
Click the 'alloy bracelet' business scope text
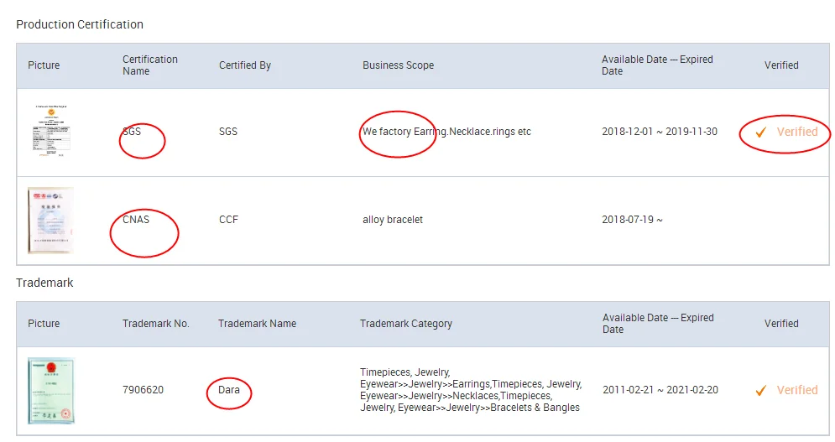click(x=393, y=220)
